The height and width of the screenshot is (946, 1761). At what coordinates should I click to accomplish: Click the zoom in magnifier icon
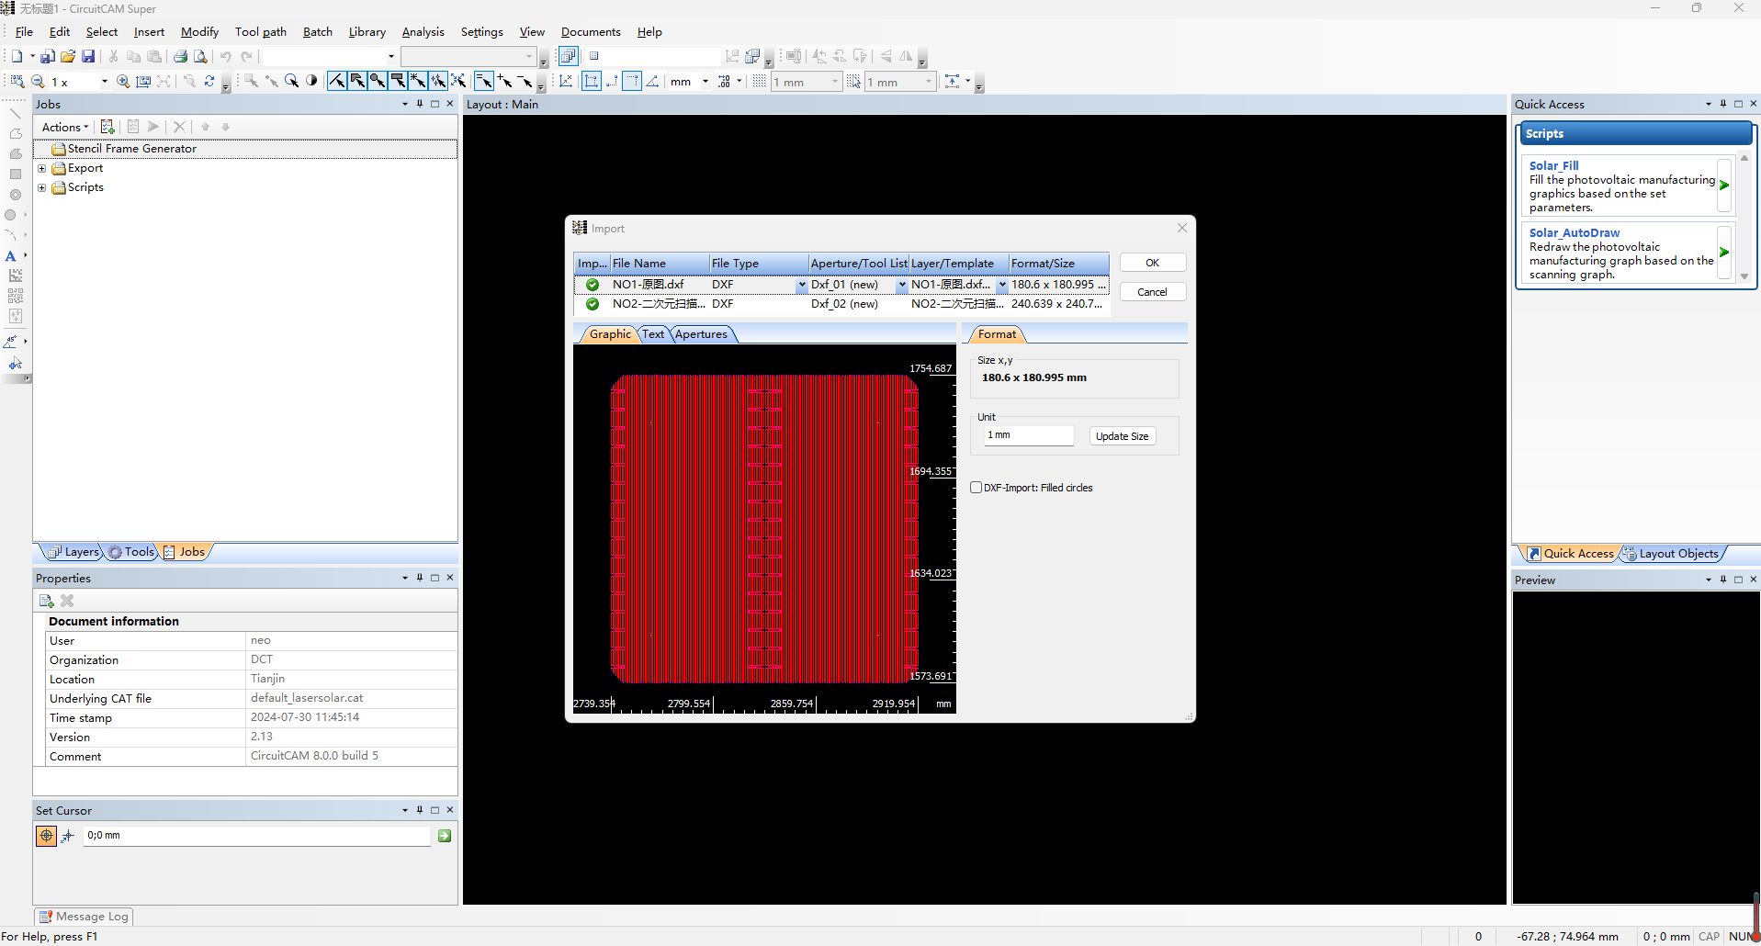pos(123,82)
